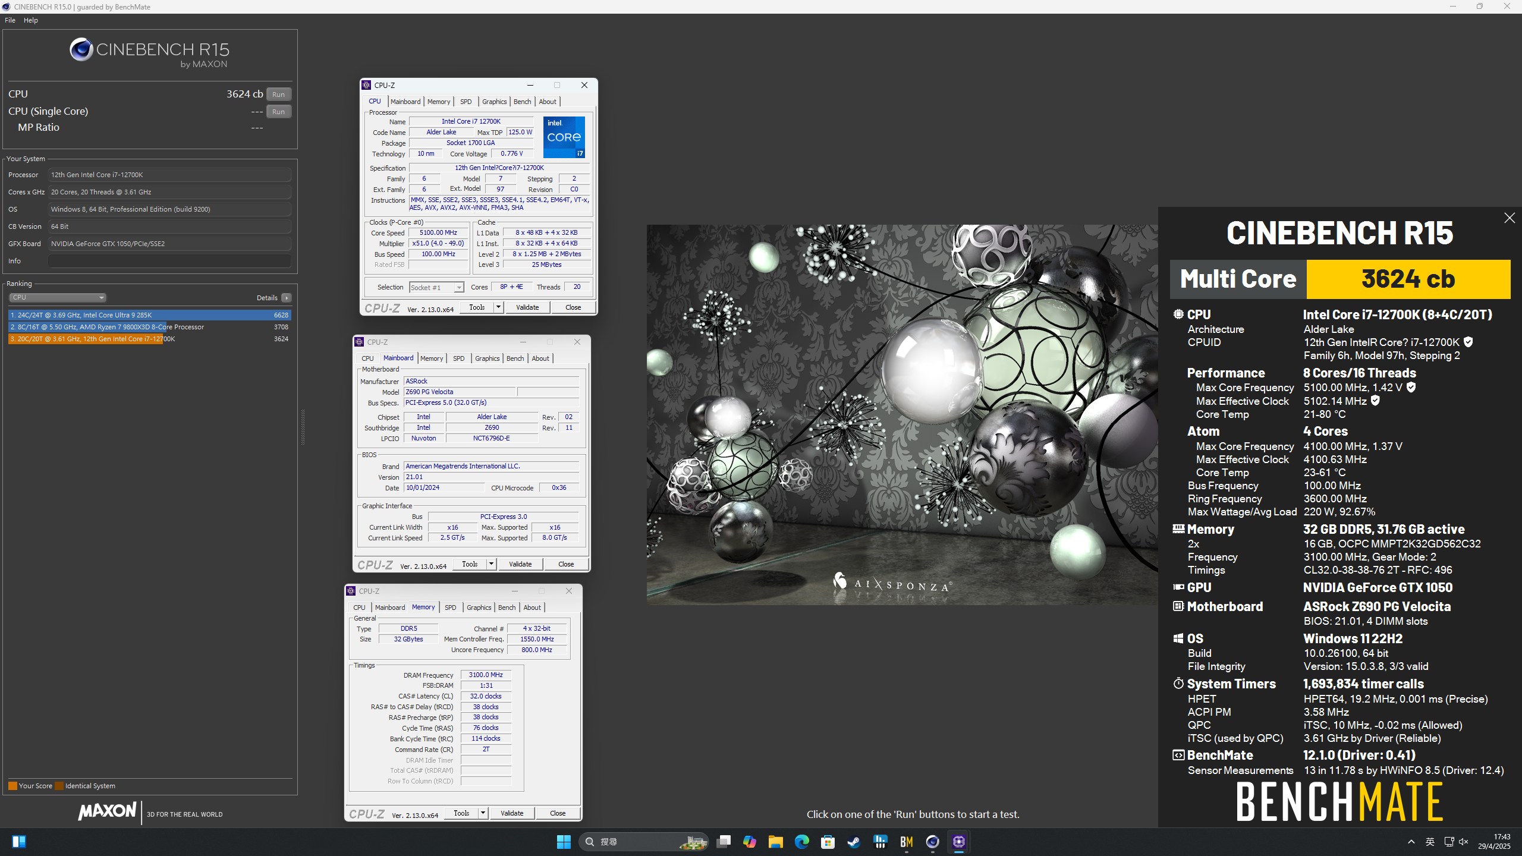Switch to BenchMate via BM taskbar icon
The width and height of the screenshot is (1522, 856).
pos(906,842)
